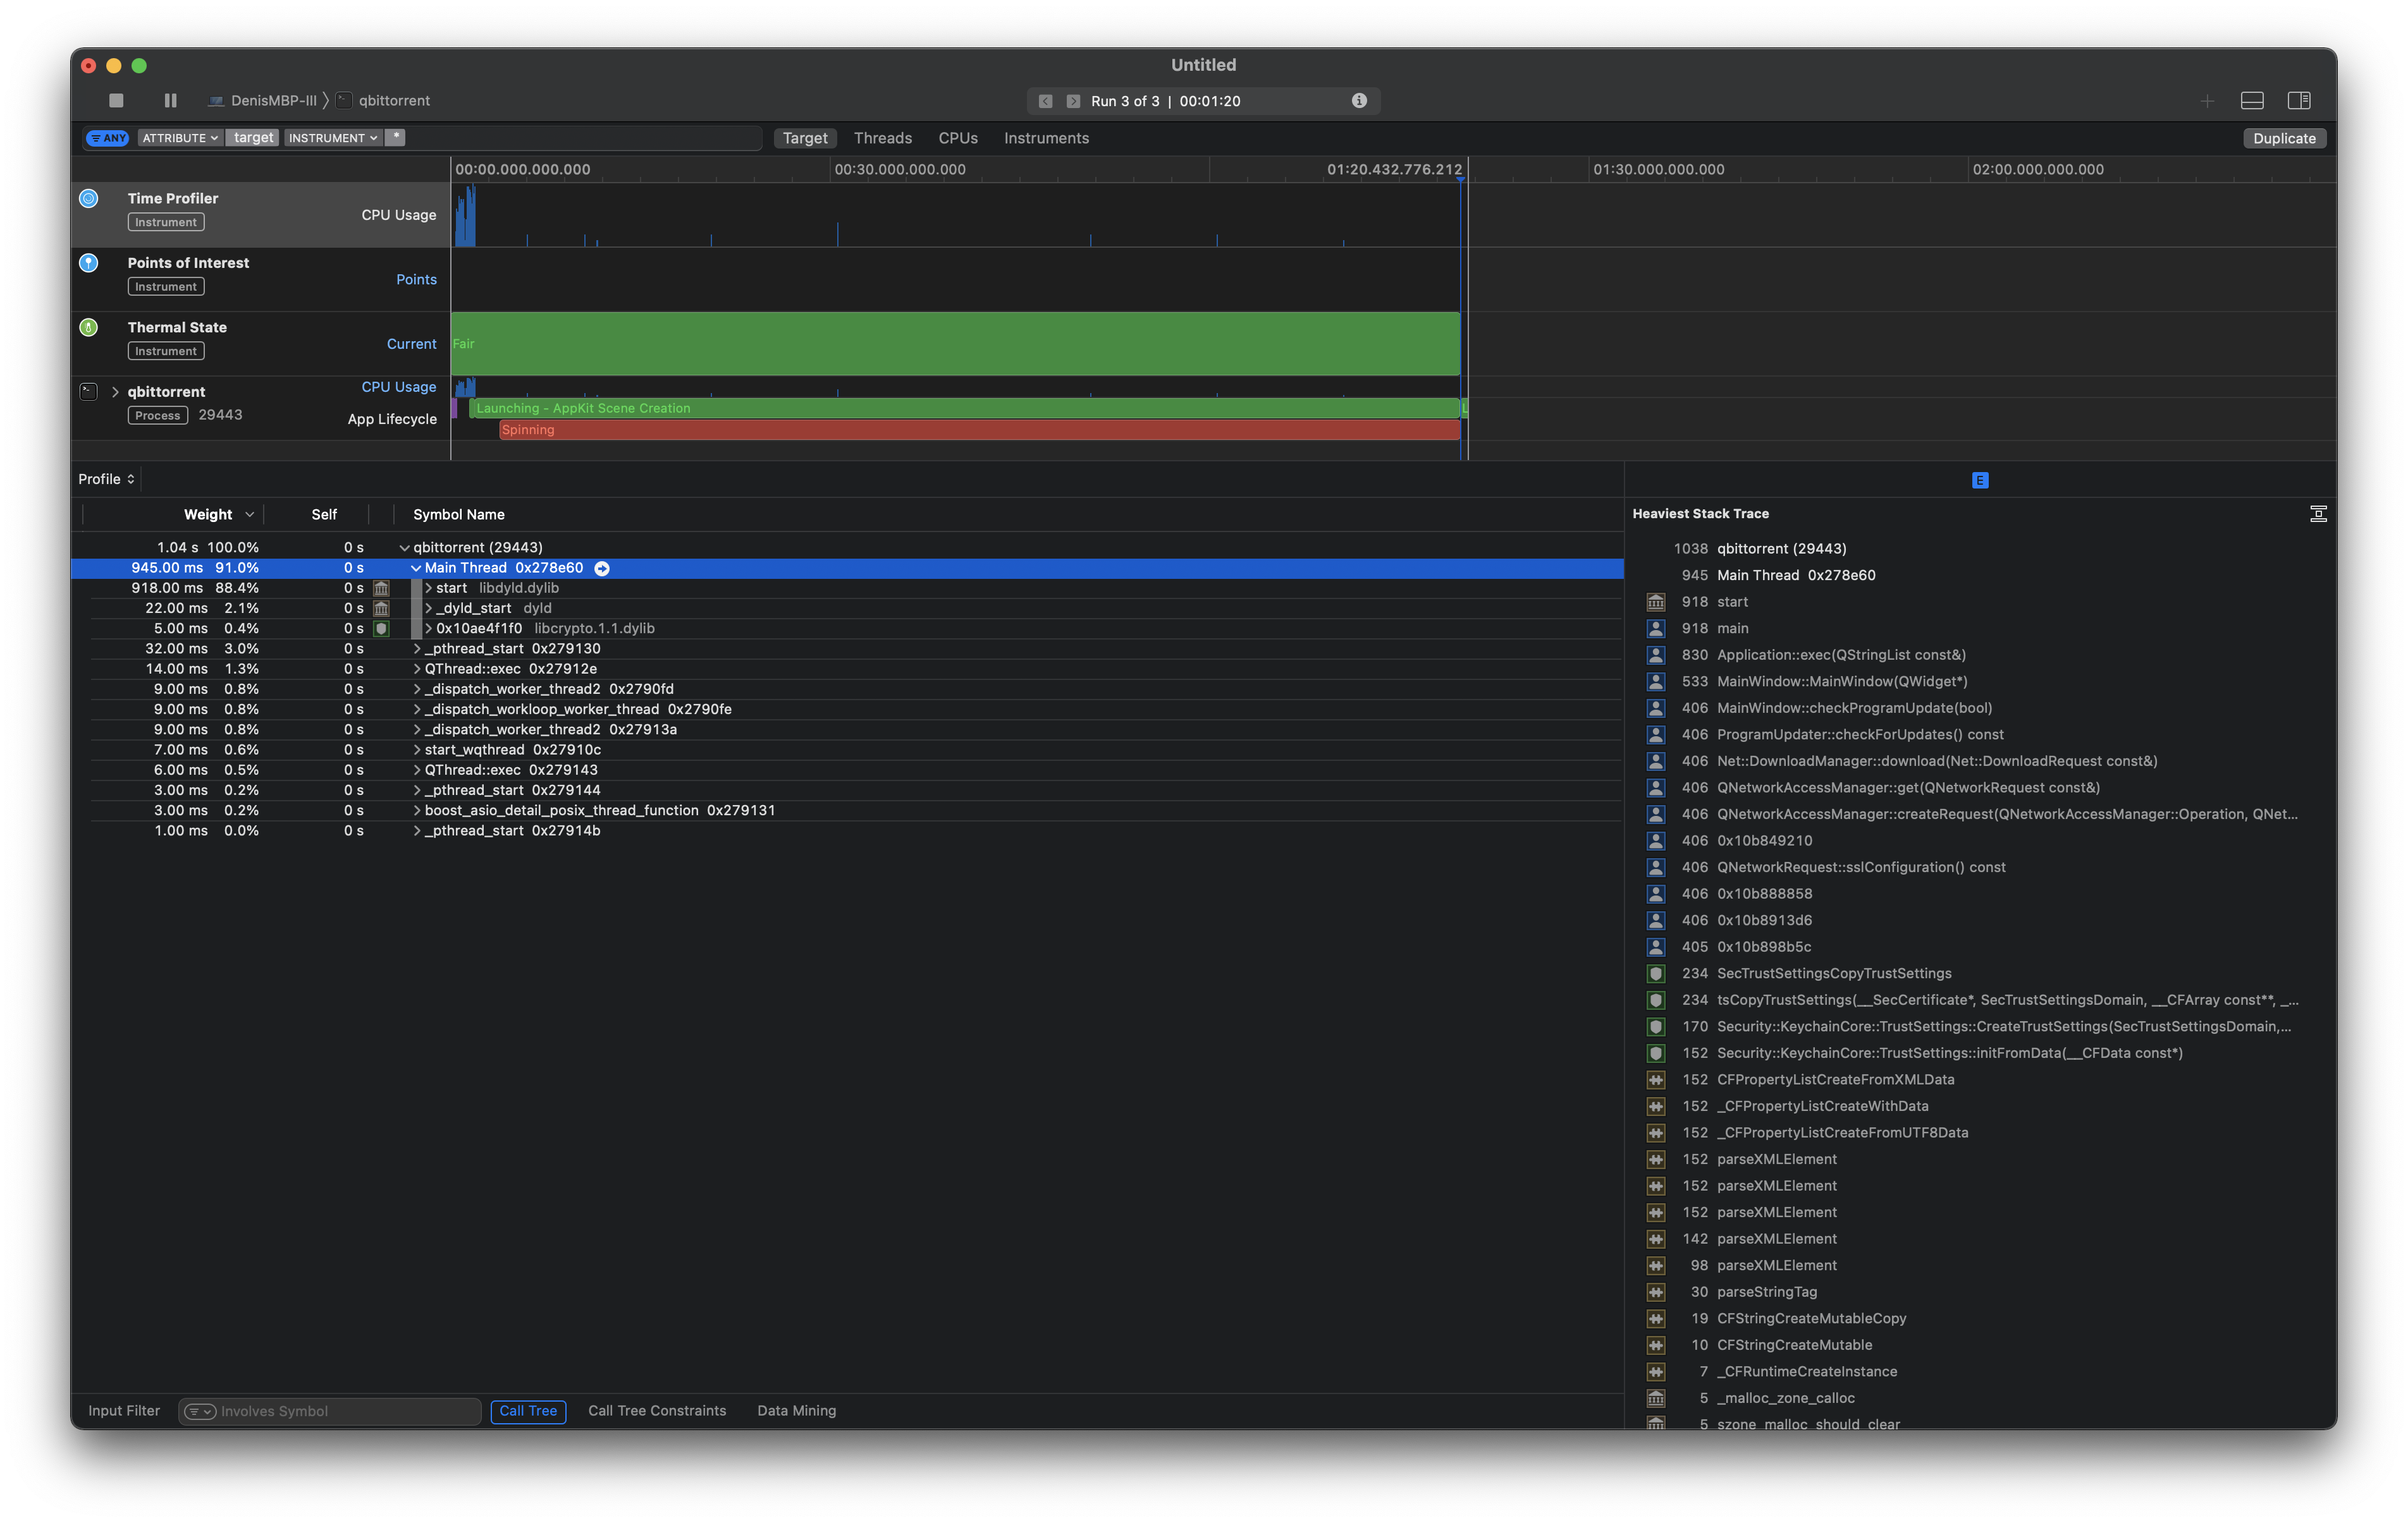Add a new instrument with the plus icon
Image resolution: width=2408 pixels, height=1523 pixels.
tap(2207, 100)
